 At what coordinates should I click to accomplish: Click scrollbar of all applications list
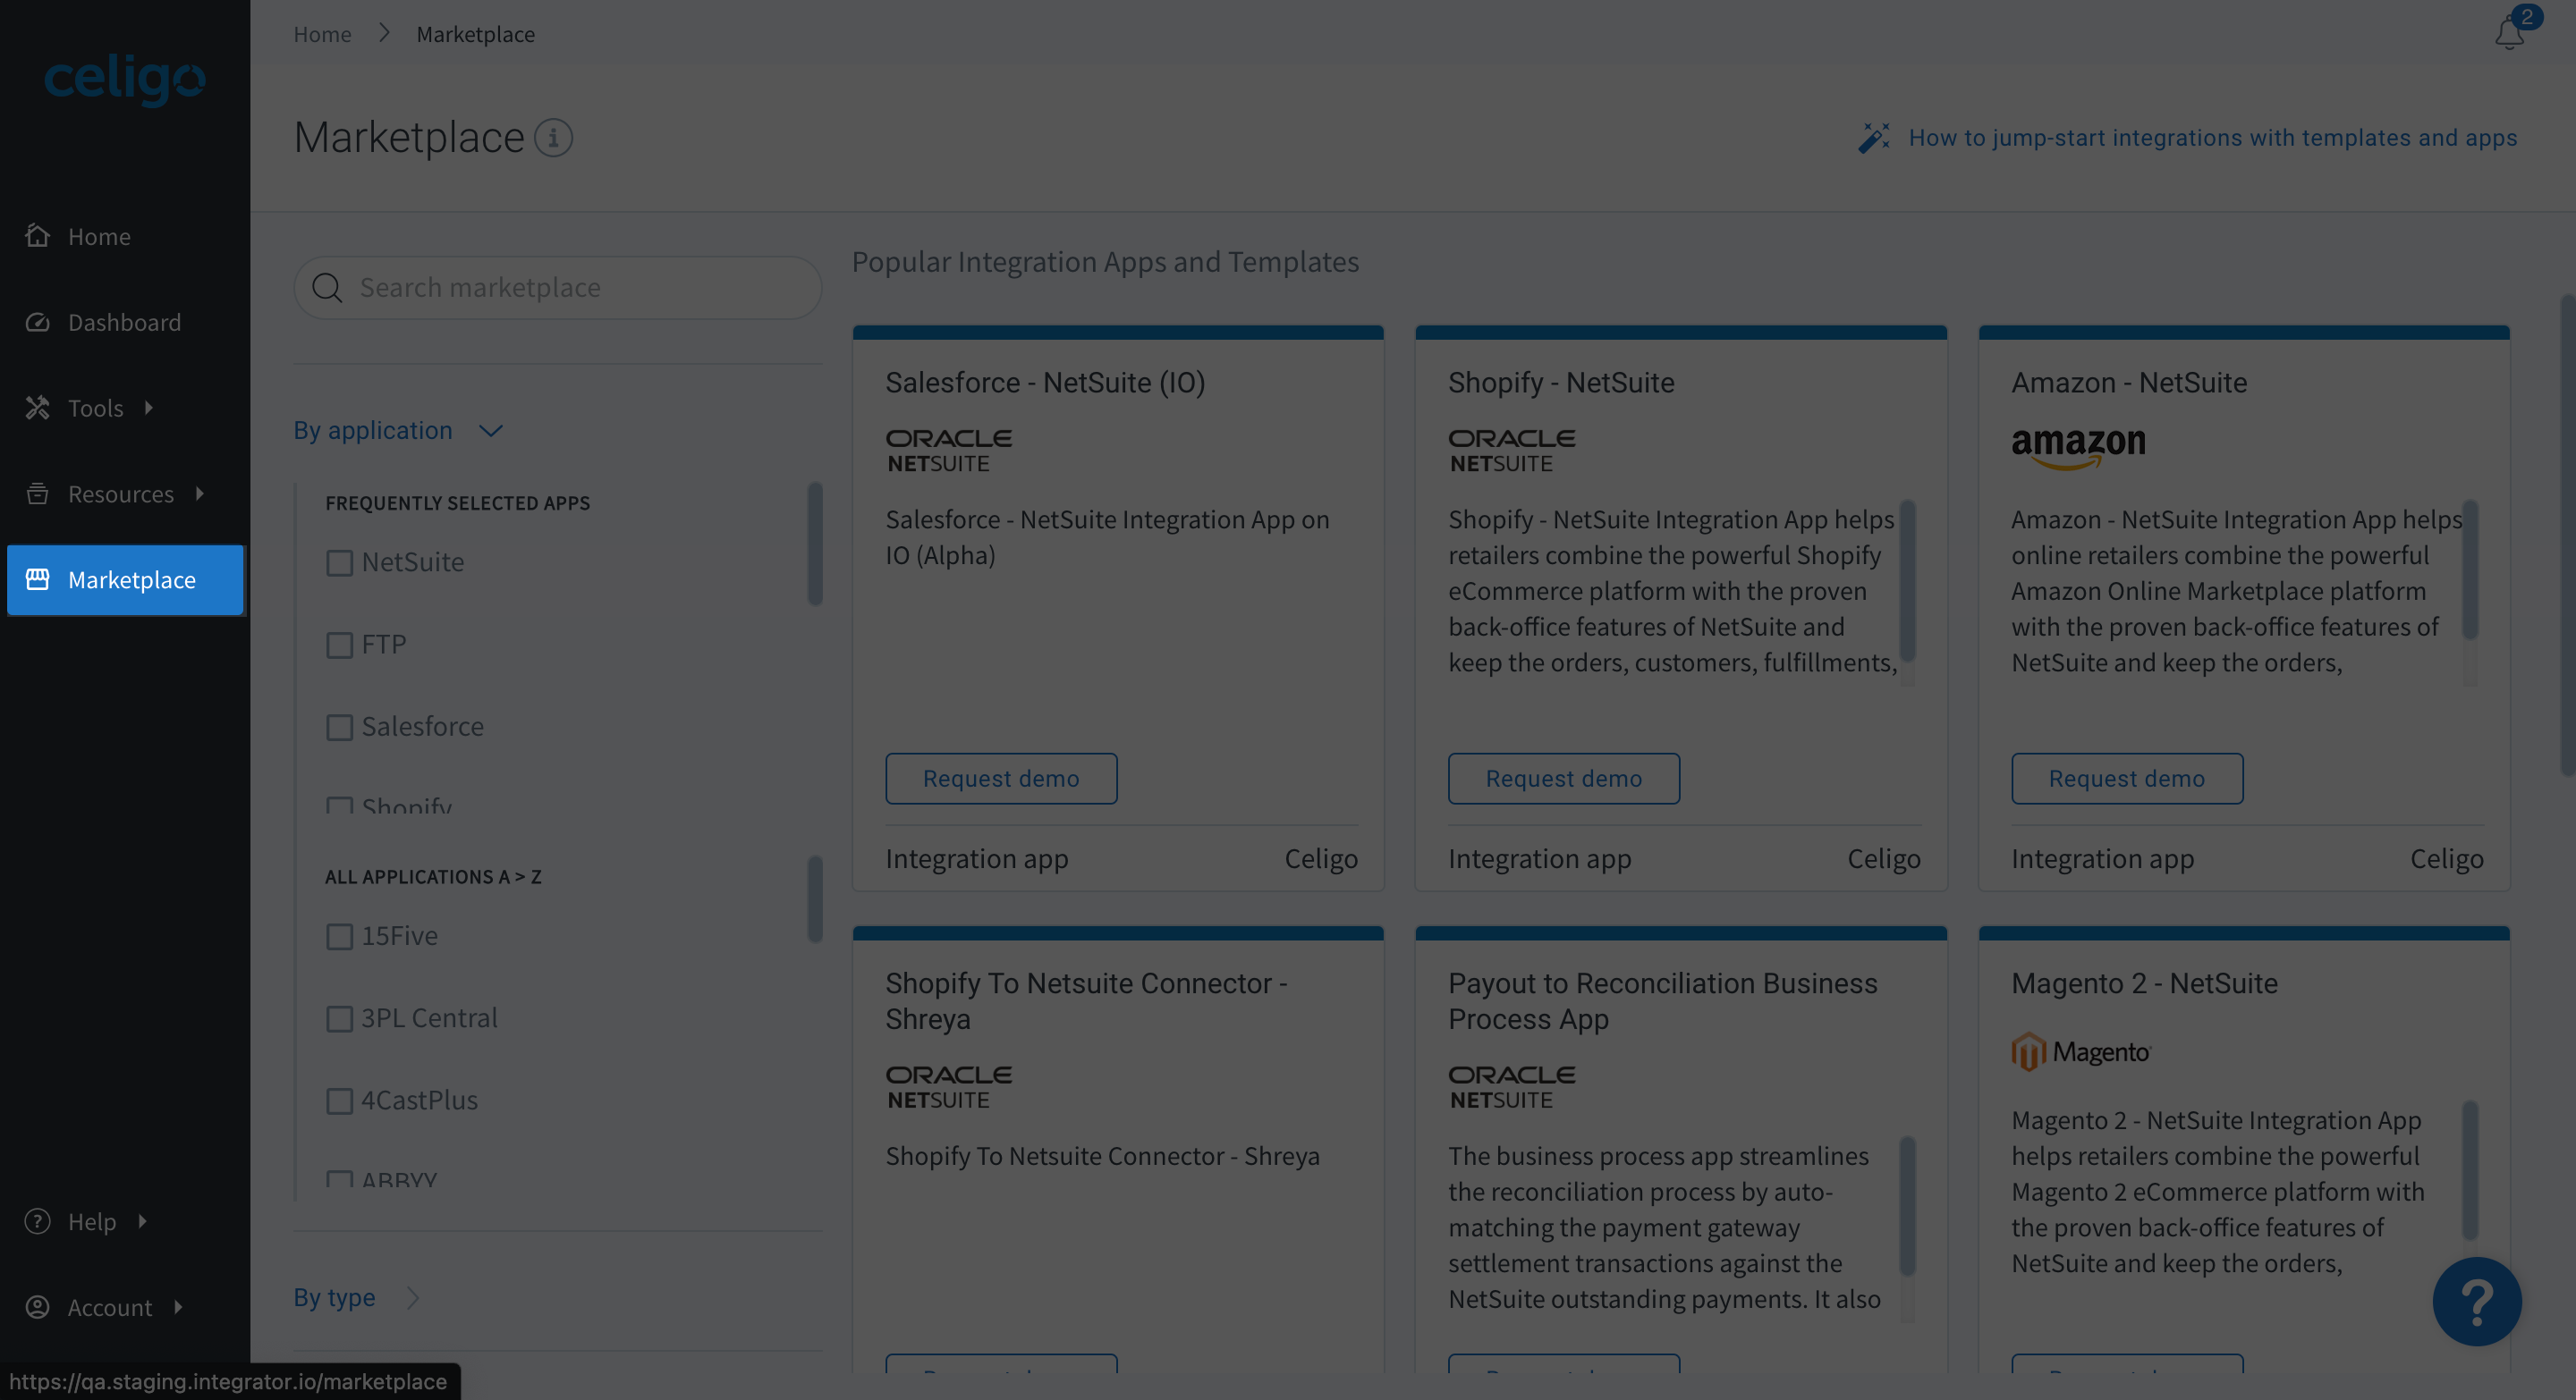(x=815, y=898)
